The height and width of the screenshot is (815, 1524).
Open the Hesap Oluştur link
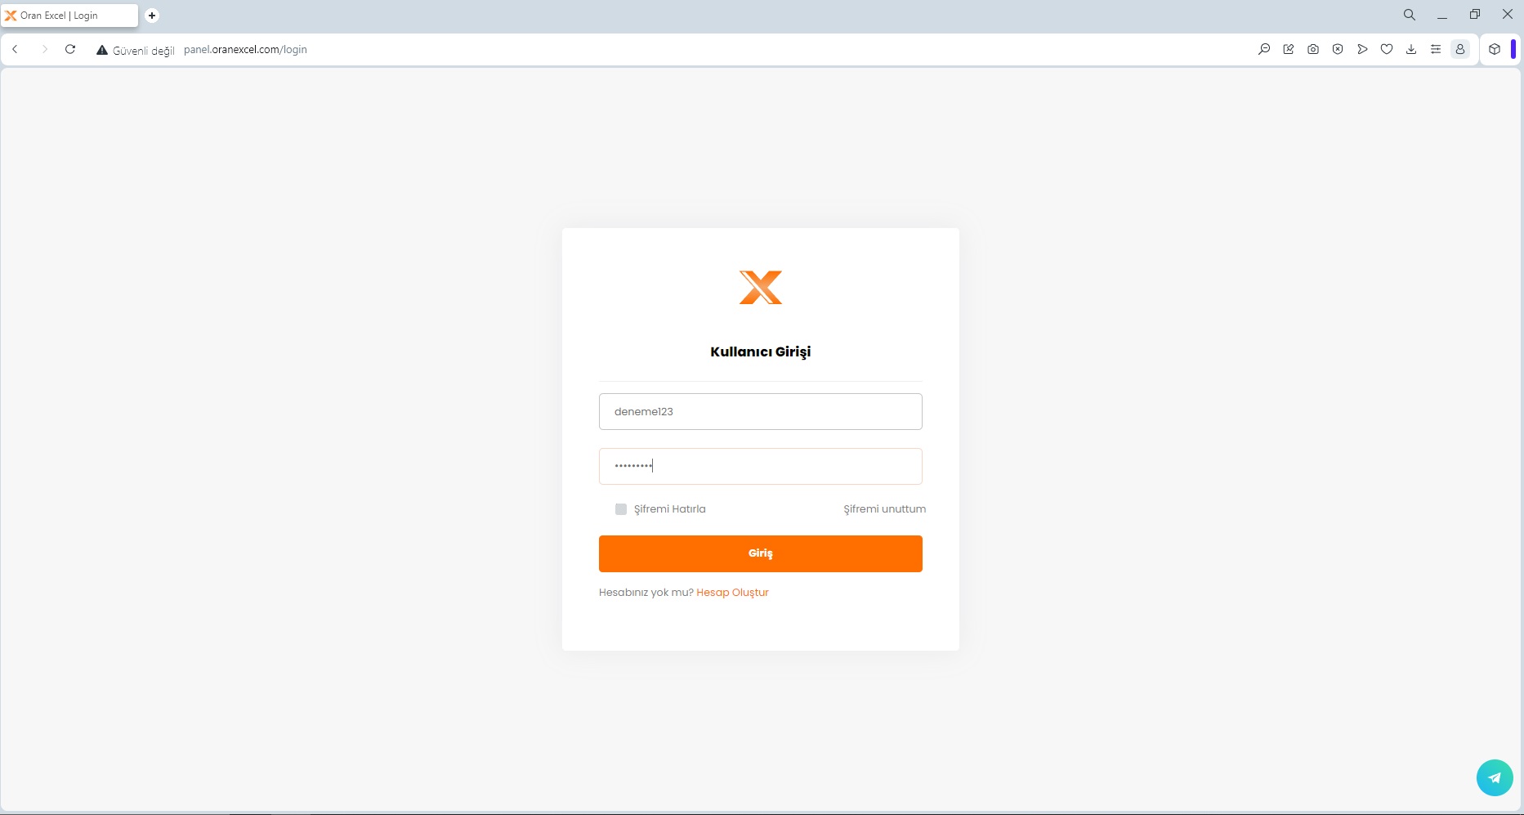click(732, 593)
